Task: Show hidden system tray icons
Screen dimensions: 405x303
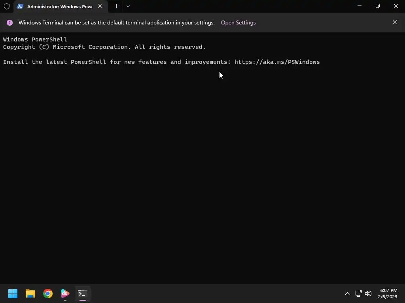Action: click(x=348, y=294)
